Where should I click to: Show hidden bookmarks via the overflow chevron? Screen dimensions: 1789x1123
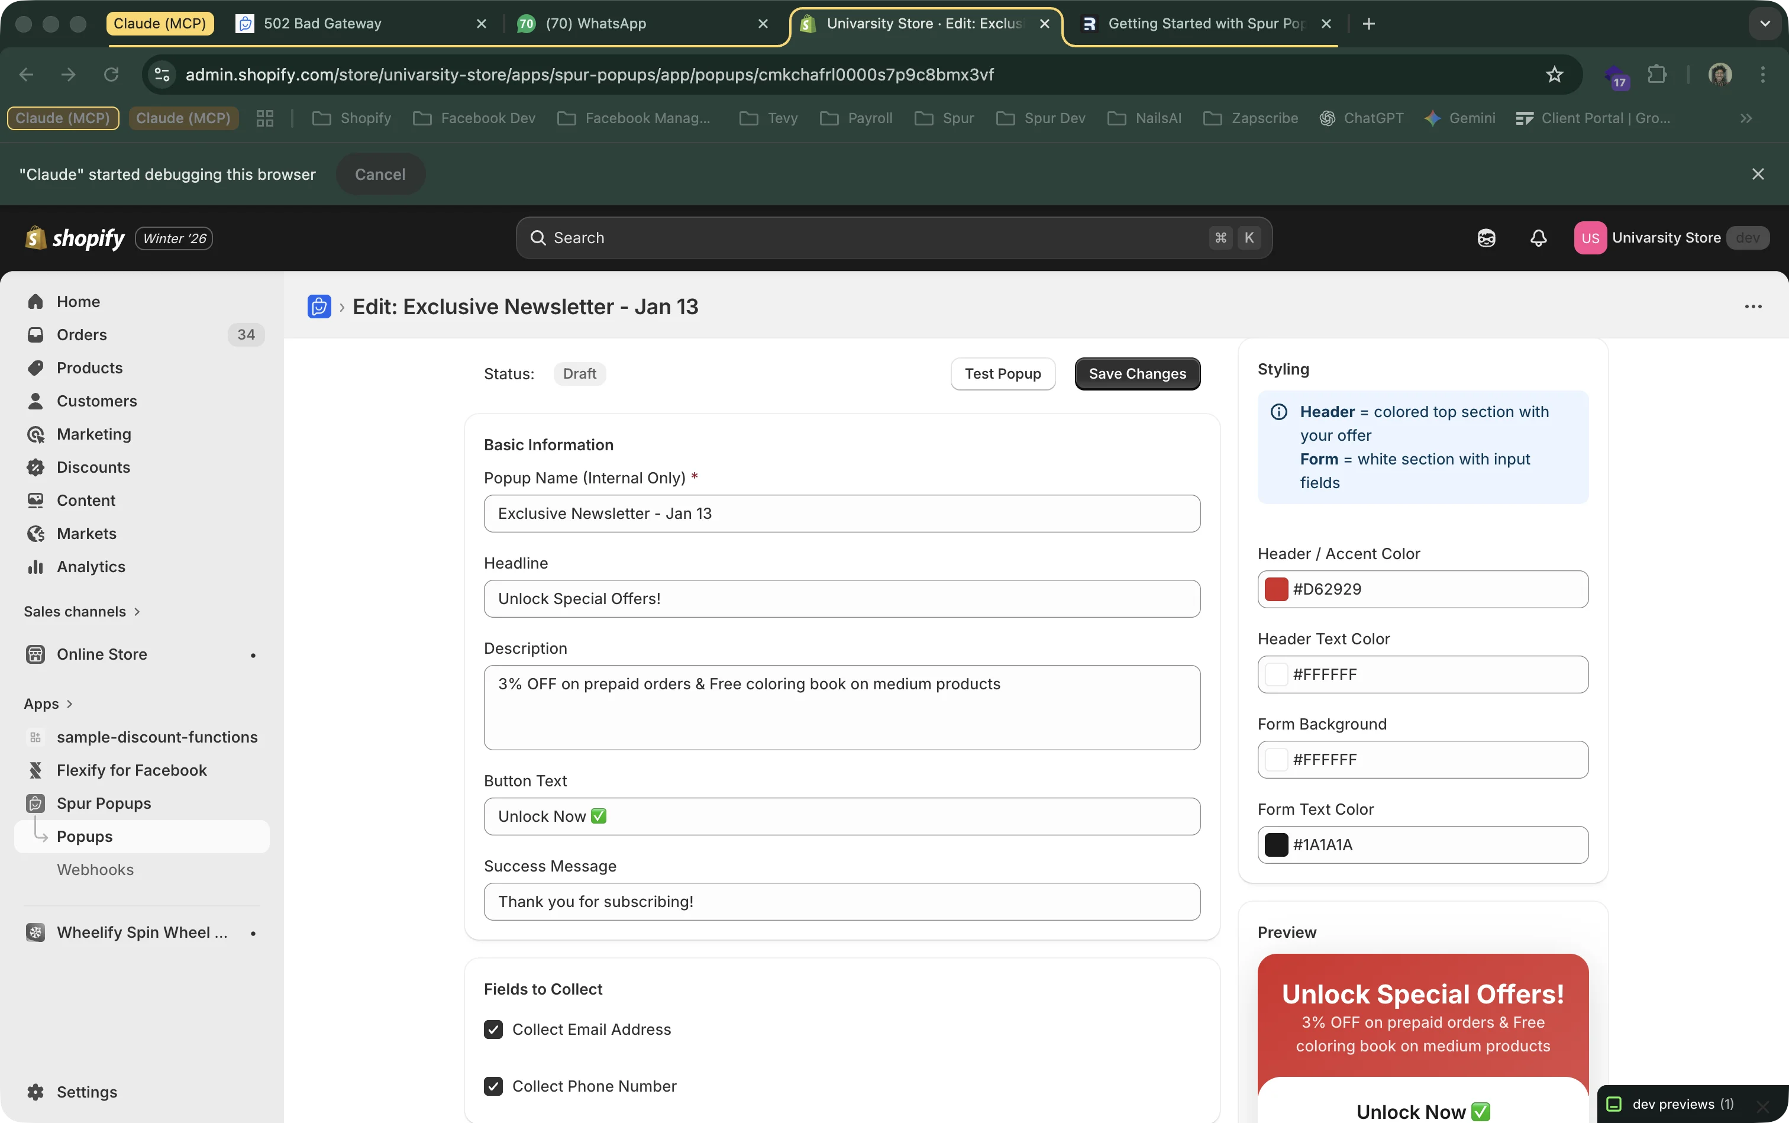[x=1746, y=118]
